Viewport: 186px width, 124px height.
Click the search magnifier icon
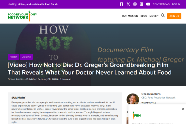click(163, 16)
